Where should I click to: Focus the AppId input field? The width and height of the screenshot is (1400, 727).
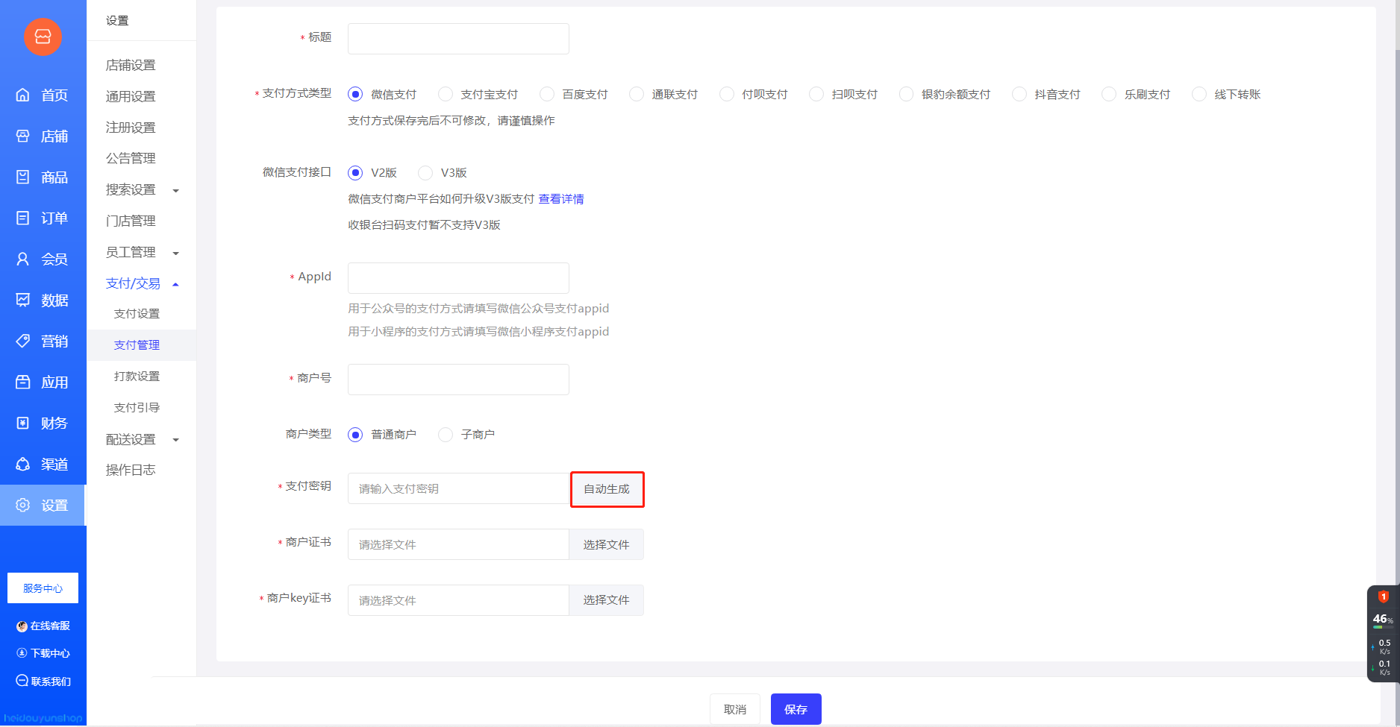click(x=458, y=278)
